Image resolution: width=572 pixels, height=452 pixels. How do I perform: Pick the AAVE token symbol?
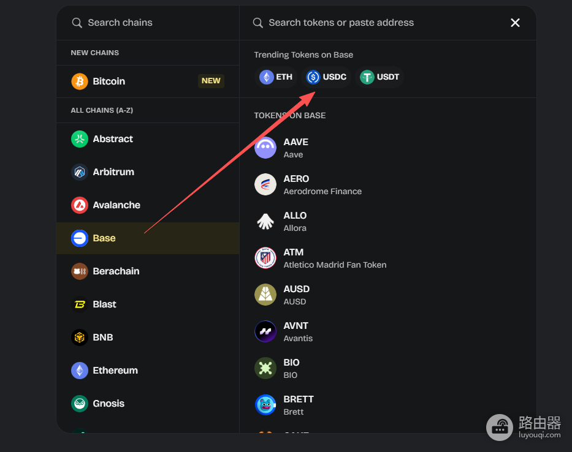(x=296, y=142)
